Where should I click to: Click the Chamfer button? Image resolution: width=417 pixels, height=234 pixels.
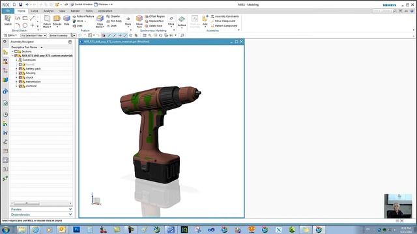click(x=113, y=16)
